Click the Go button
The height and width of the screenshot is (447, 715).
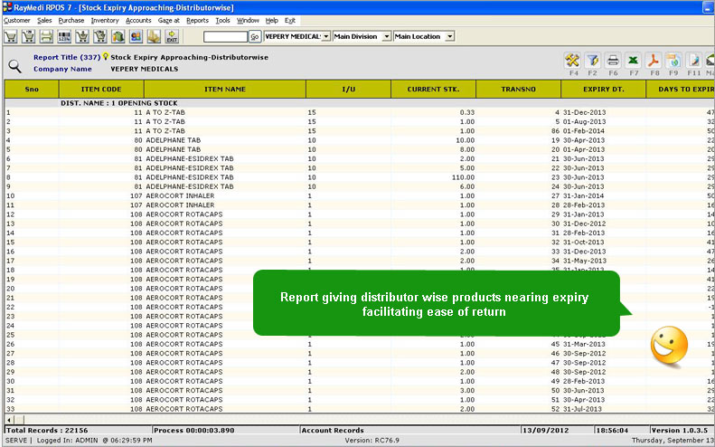(255, 37)
